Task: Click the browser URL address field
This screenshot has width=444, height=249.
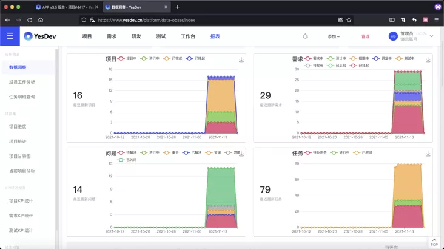Action: coord(215,20)
